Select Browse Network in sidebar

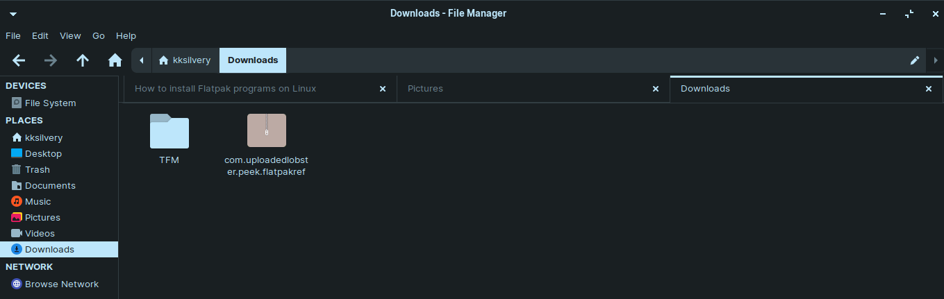(x=61, y=284)
